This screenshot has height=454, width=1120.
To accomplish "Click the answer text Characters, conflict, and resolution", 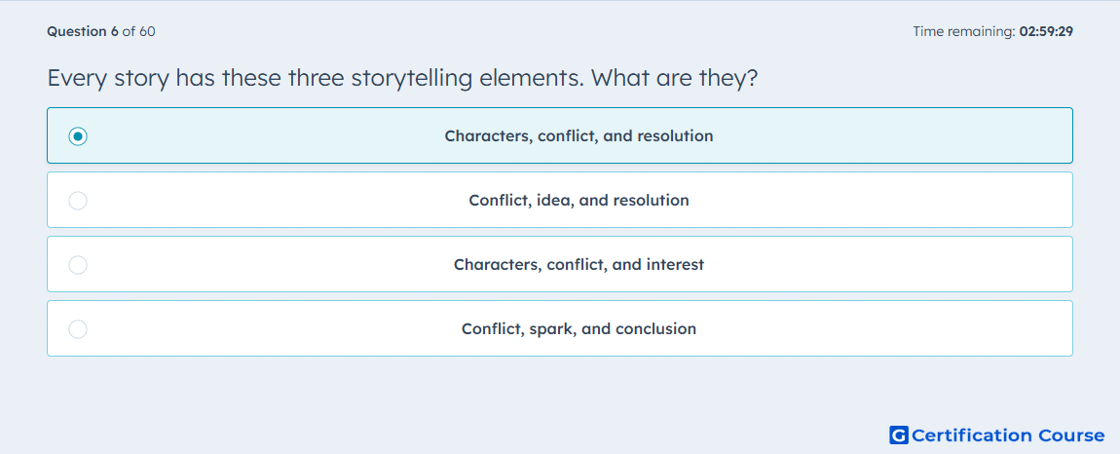I will (x=579, y=135).
